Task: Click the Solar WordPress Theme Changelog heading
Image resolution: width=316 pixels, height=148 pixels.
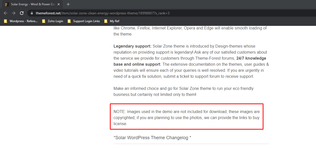Action: [x=152, y=138]
